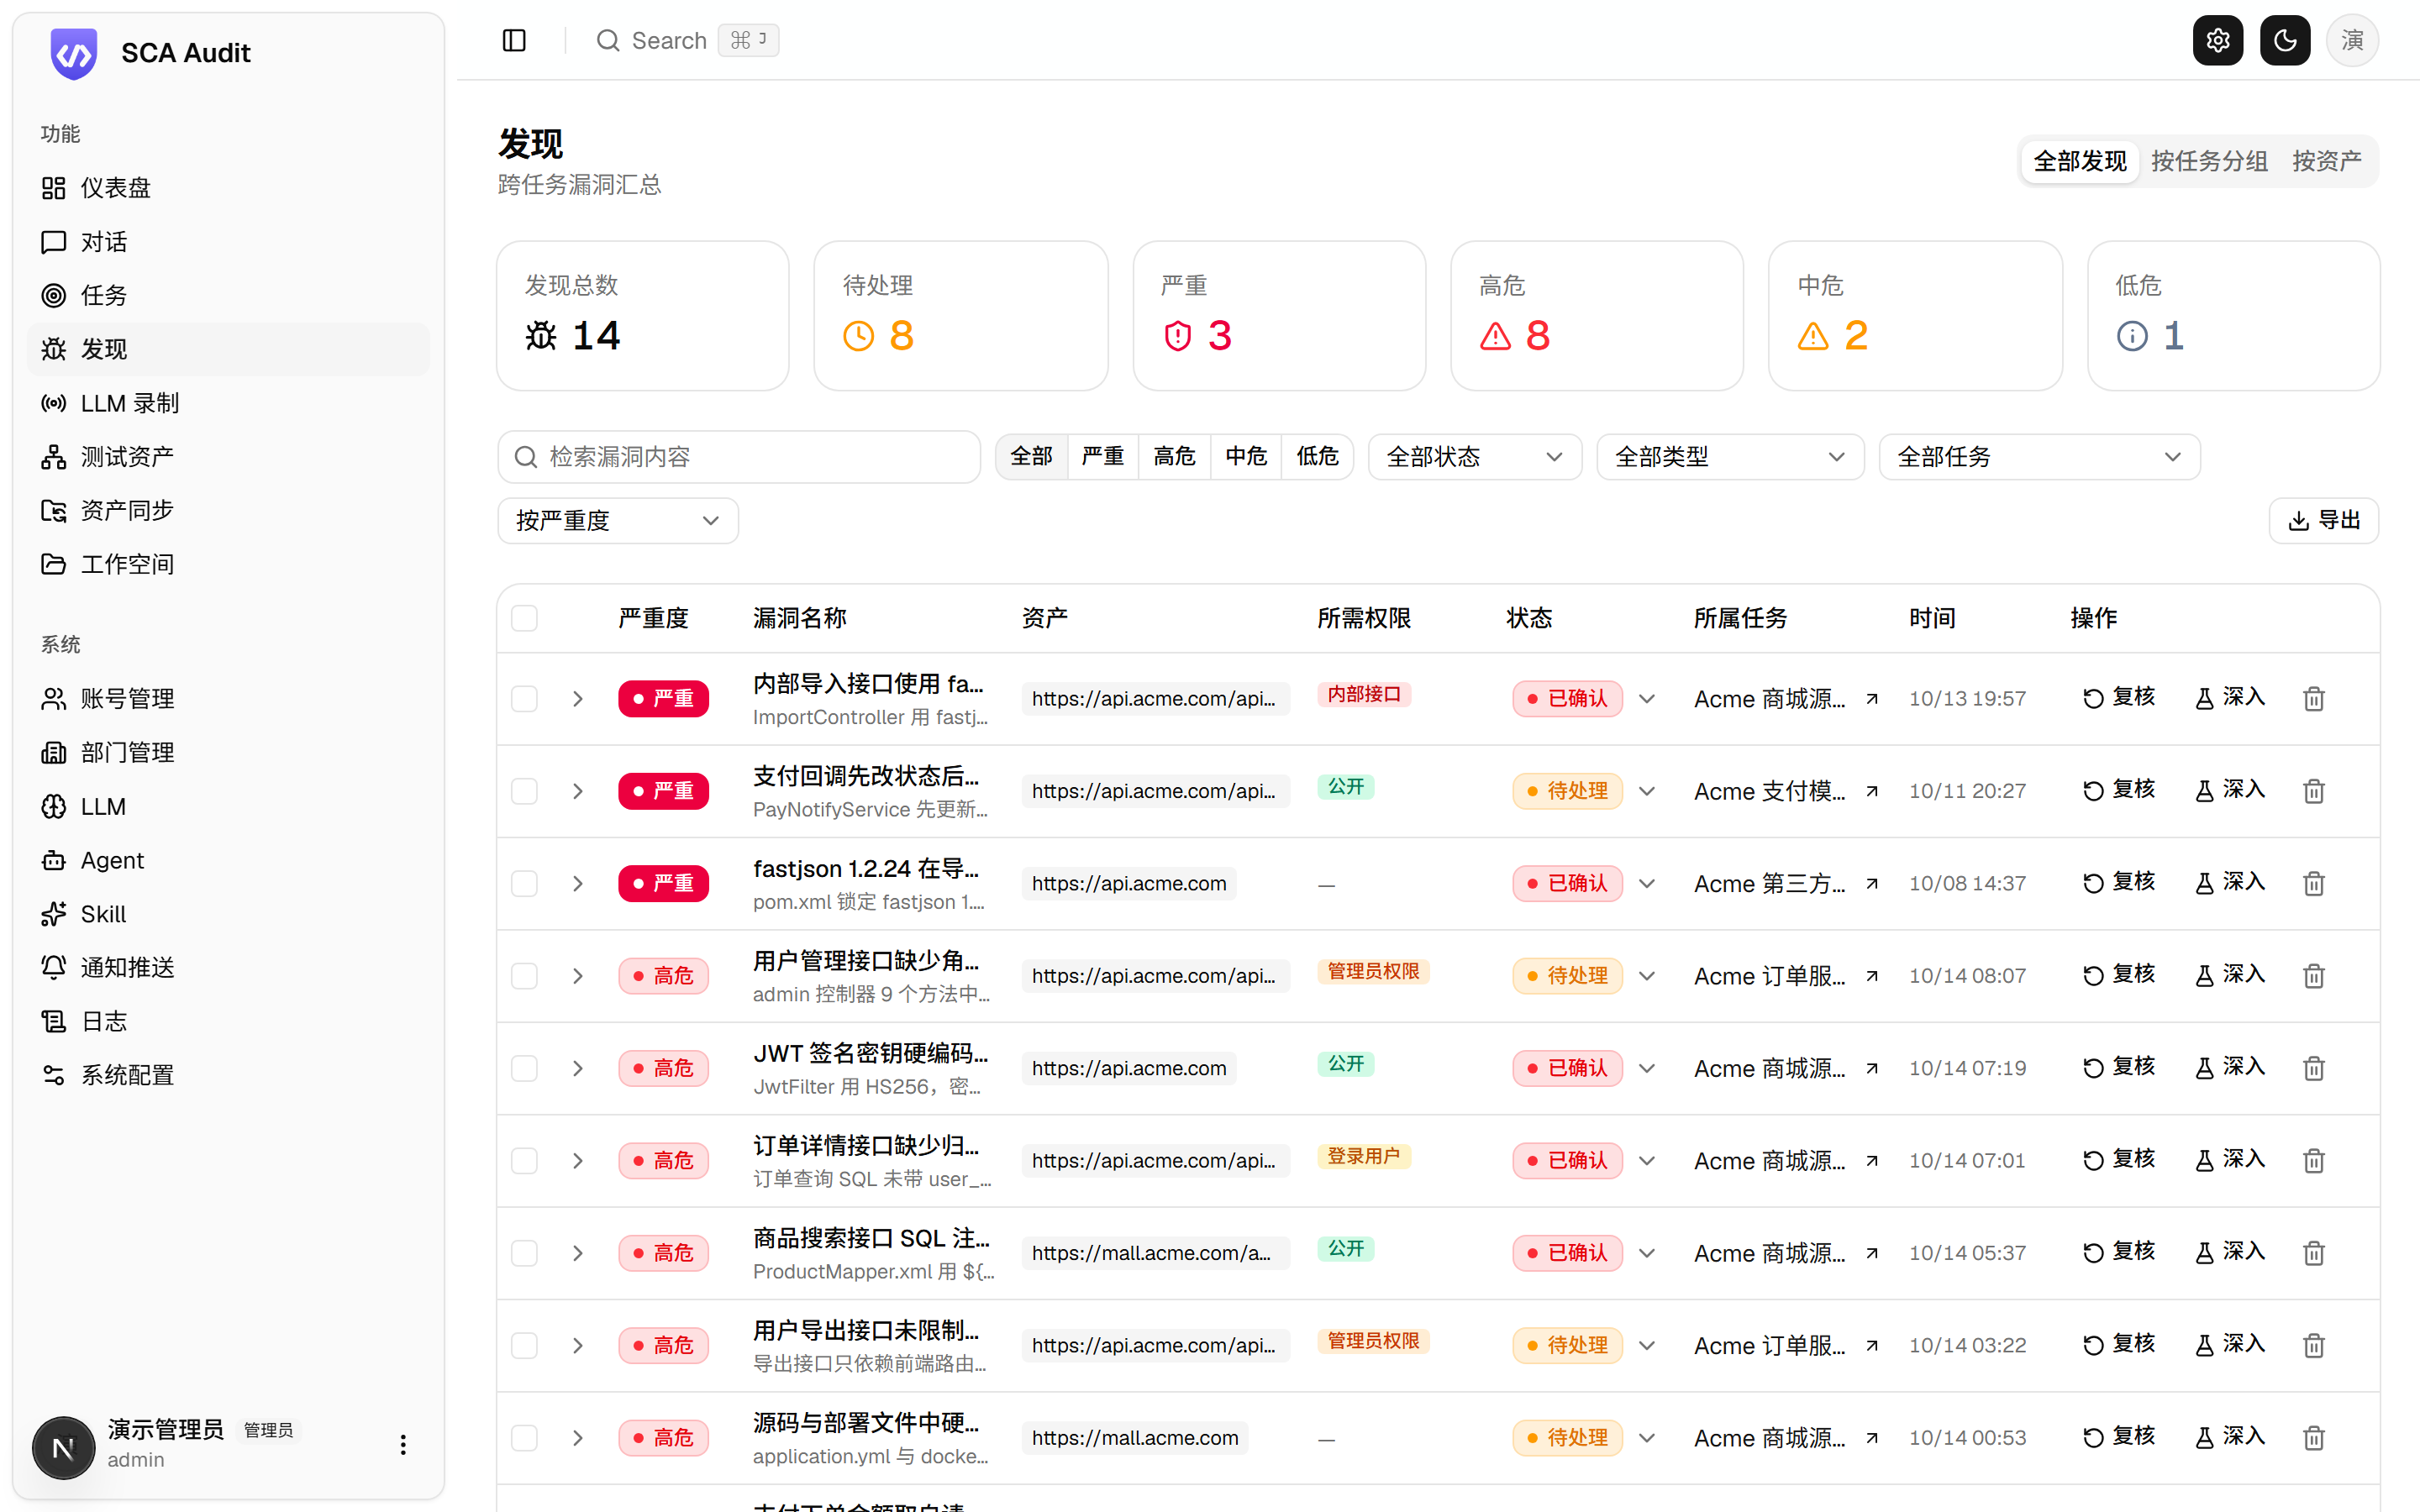Open Acme 支付模 task link arrow
Viewport: 2420px width, 1512px height.
(x=1872, y=791)
